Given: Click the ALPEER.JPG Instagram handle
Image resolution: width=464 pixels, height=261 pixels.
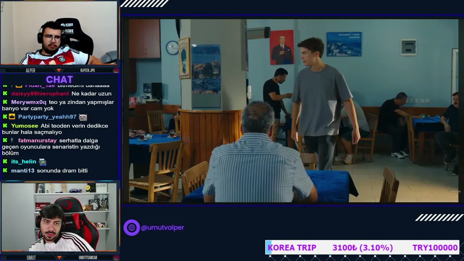Looking at the screenshot, I should click(x=87, y=70).
